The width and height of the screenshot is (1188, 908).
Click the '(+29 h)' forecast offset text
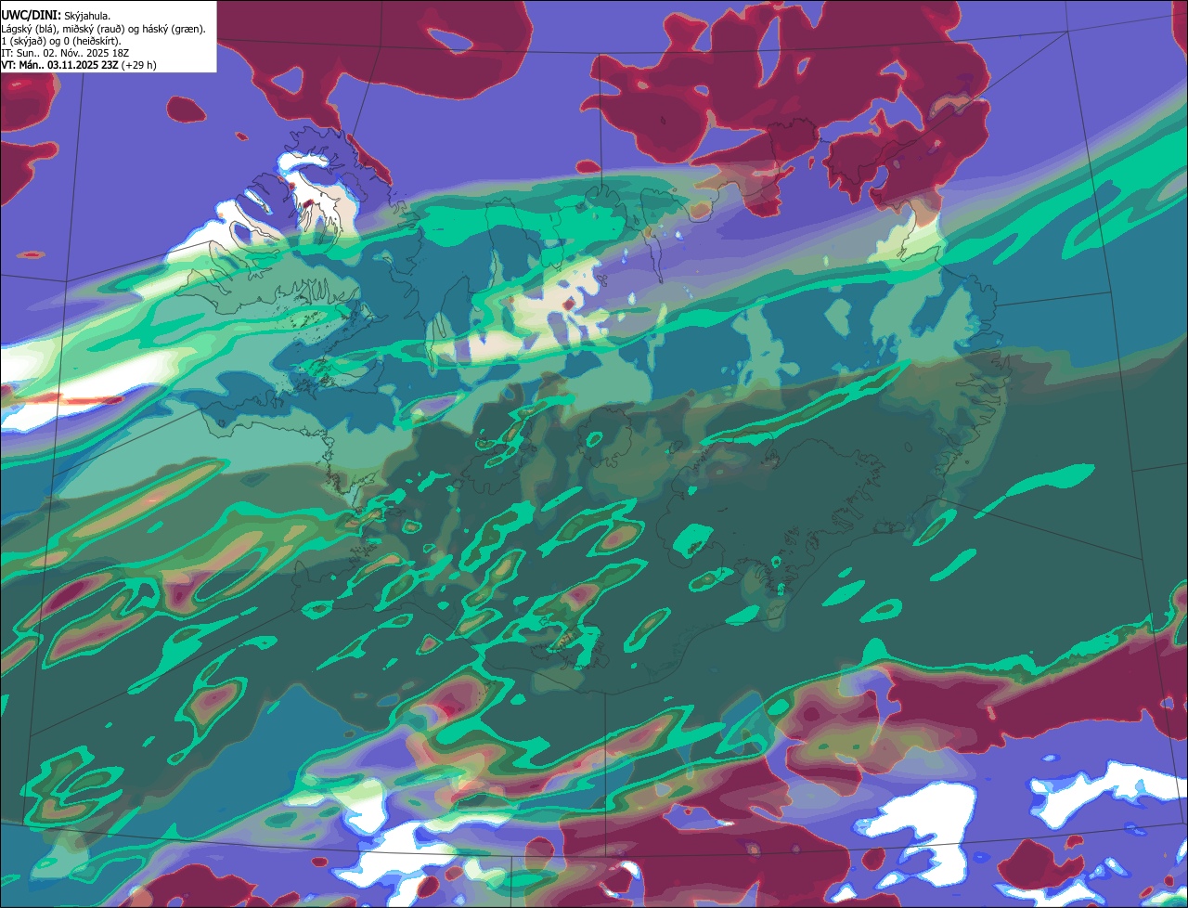138,65
